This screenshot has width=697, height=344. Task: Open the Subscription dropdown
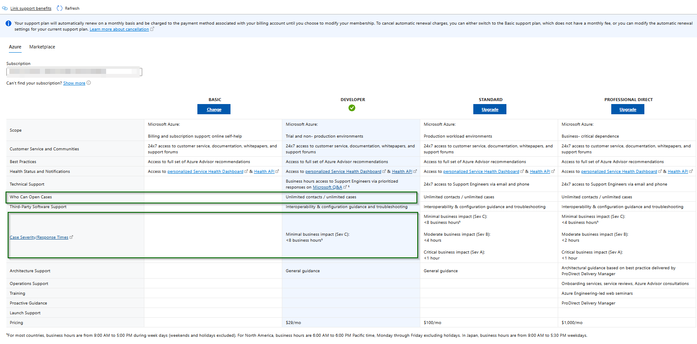tap(74, 72)
